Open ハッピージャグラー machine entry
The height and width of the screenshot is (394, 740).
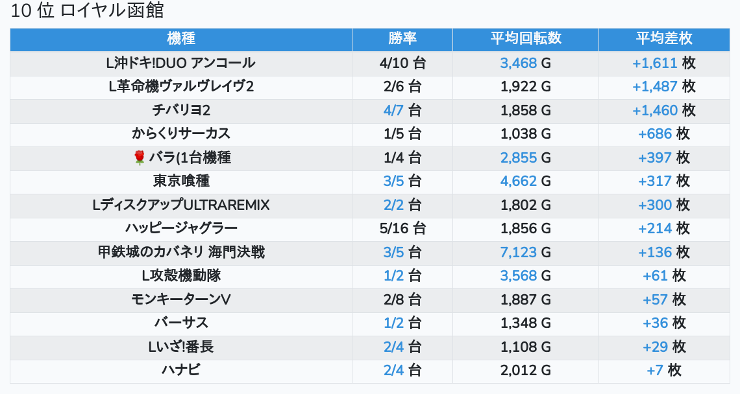coord(181,228)
